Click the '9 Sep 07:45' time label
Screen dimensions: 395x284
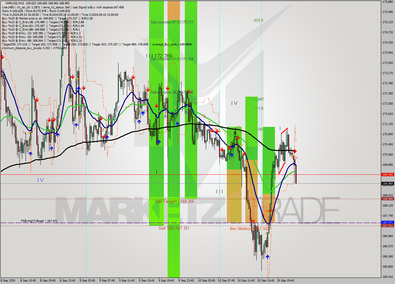click(107, 281)
